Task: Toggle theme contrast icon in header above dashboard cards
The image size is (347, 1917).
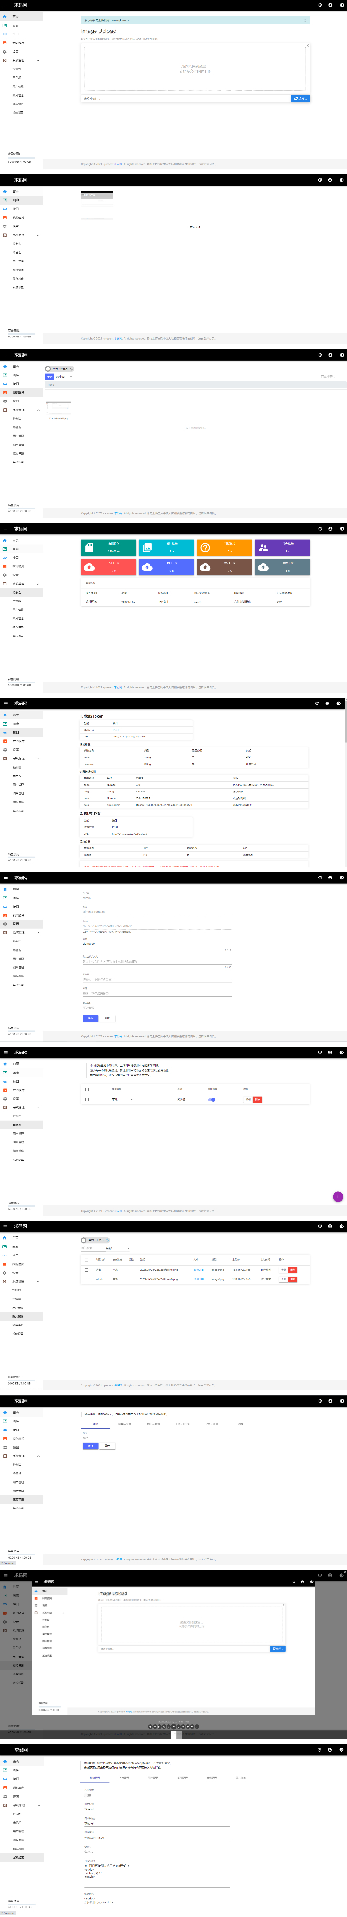Action: pyautogui.click(x=342, y=529)
